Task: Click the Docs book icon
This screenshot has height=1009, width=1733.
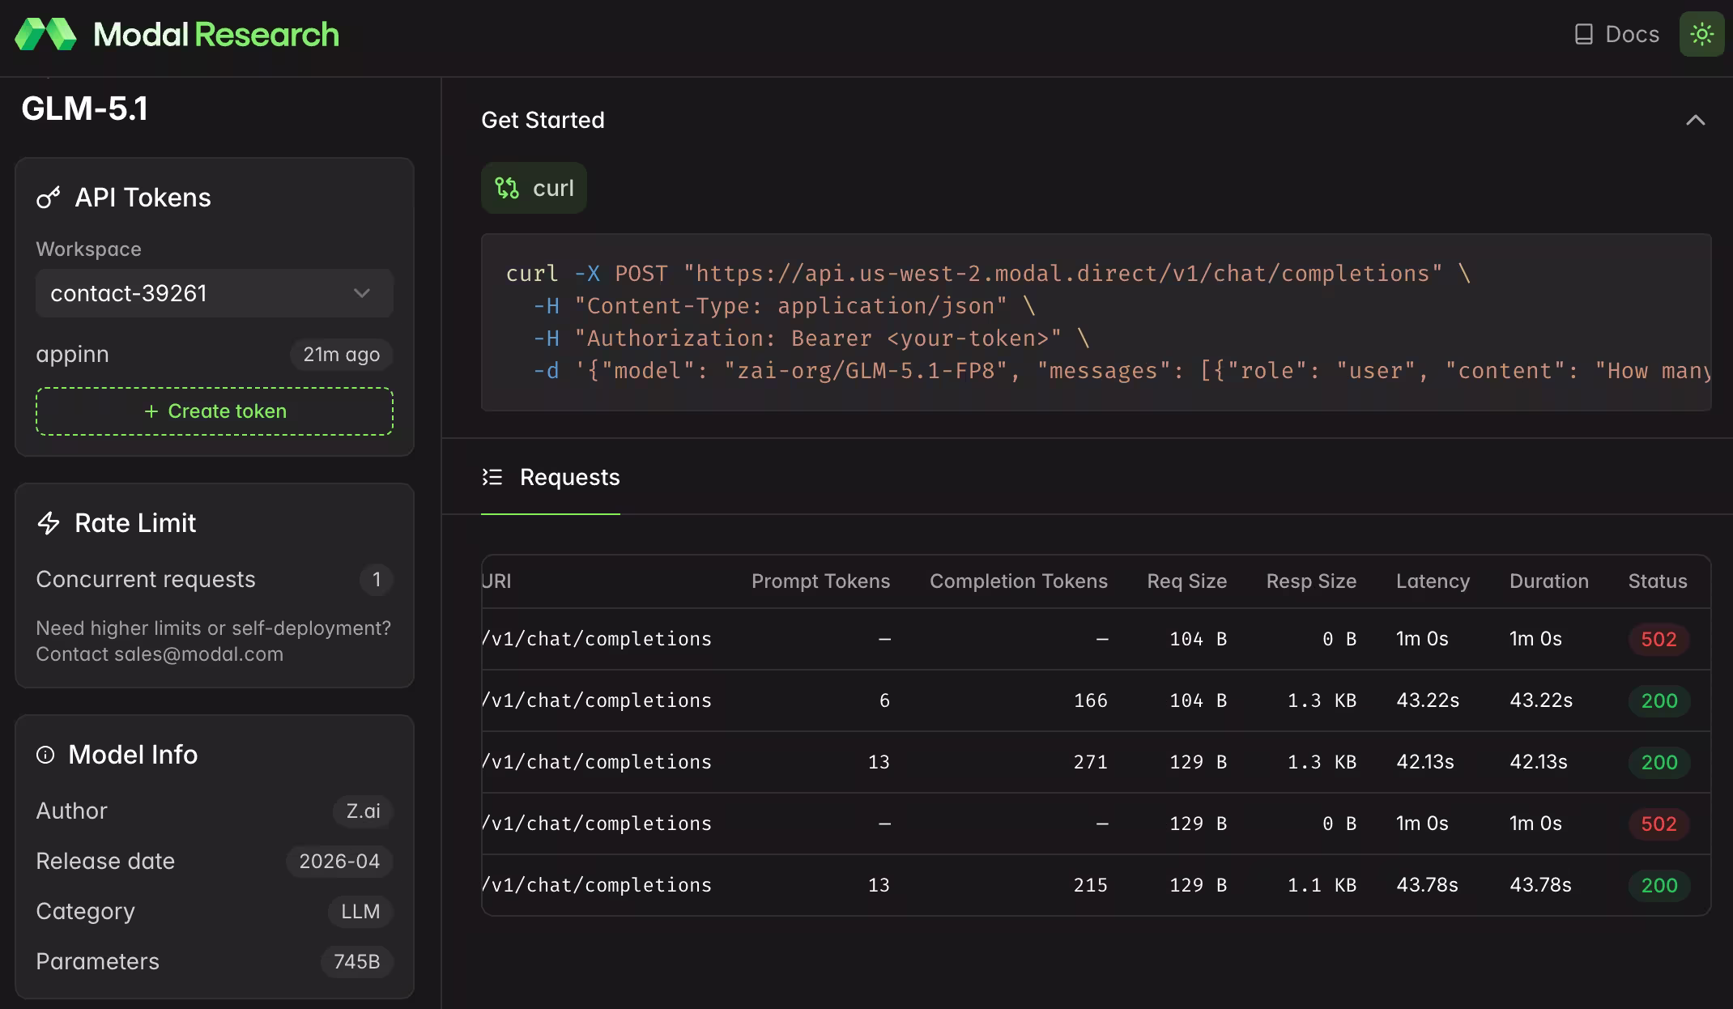Action: 1583,34
